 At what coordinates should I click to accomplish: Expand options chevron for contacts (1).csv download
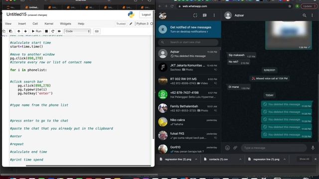click(x=240, y=159)
